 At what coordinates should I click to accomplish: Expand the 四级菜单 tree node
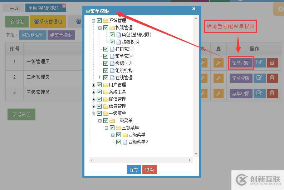tap(113, 135)
